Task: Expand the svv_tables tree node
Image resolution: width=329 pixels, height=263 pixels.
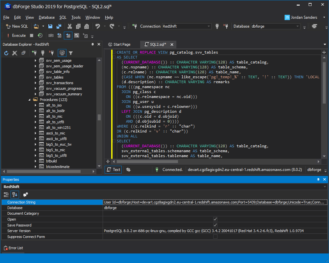Action: pos(35,77)
